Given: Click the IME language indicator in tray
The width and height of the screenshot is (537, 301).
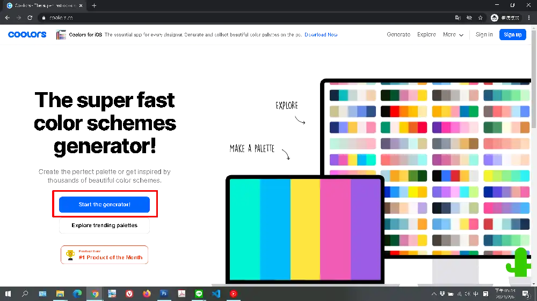Looking at the screenshot, I should (x=476, y=294).
